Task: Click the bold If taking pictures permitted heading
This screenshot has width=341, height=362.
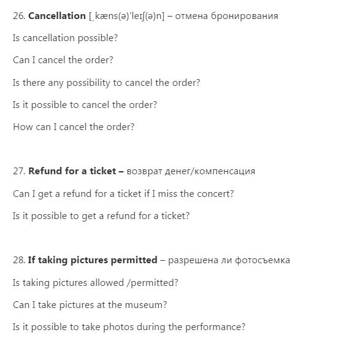Action: click(x=93, y=260)
